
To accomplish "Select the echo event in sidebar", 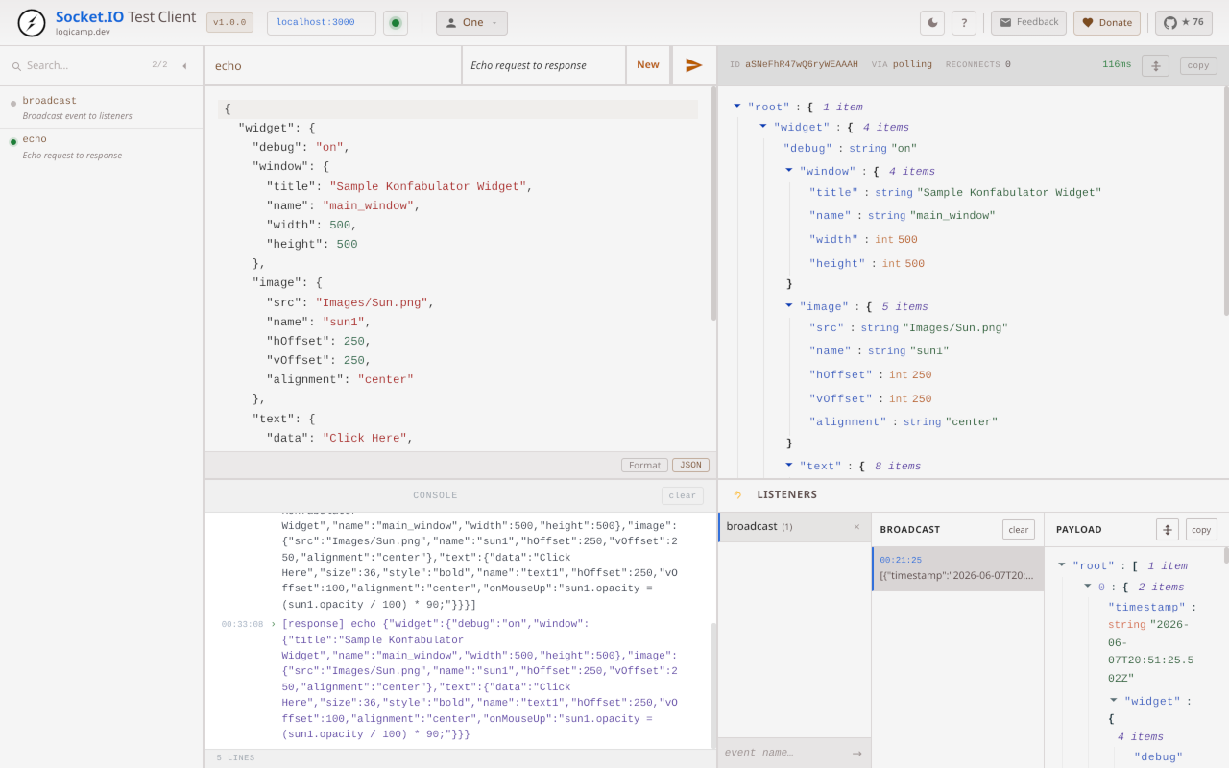I will pos(101,147).
